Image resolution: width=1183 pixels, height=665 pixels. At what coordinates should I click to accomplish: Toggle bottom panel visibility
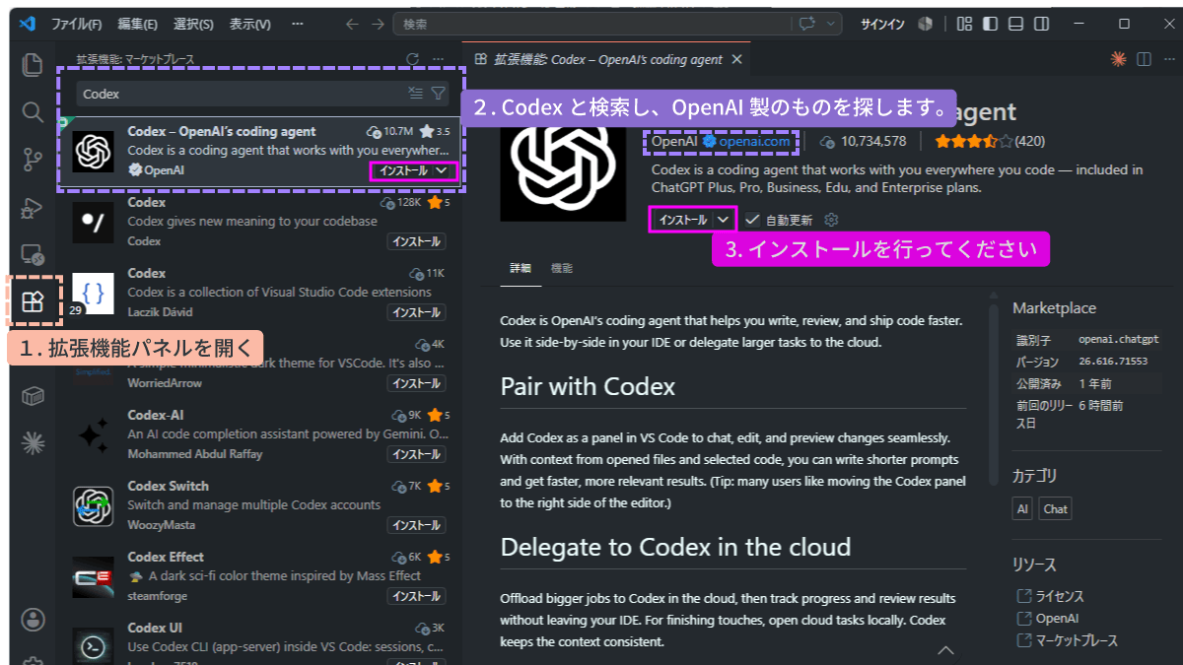pos(1016,24)
